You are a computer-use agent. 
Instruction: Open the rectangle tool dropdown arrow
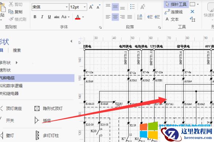[198, 4]
